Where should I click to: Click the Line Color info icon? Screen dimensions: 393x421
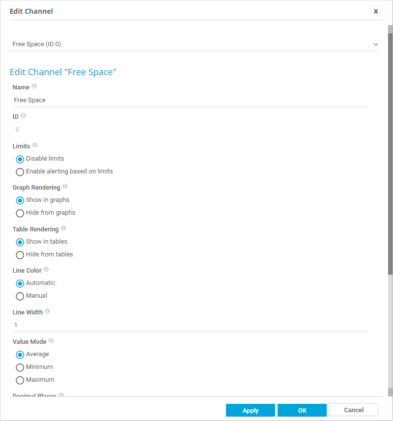click(46, 270)
